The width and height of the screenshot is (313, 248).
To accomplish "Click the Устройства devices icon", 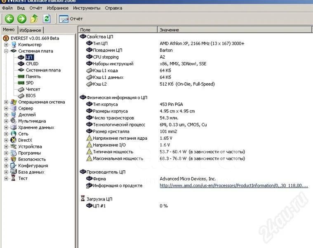I will (x=14, y=147).
